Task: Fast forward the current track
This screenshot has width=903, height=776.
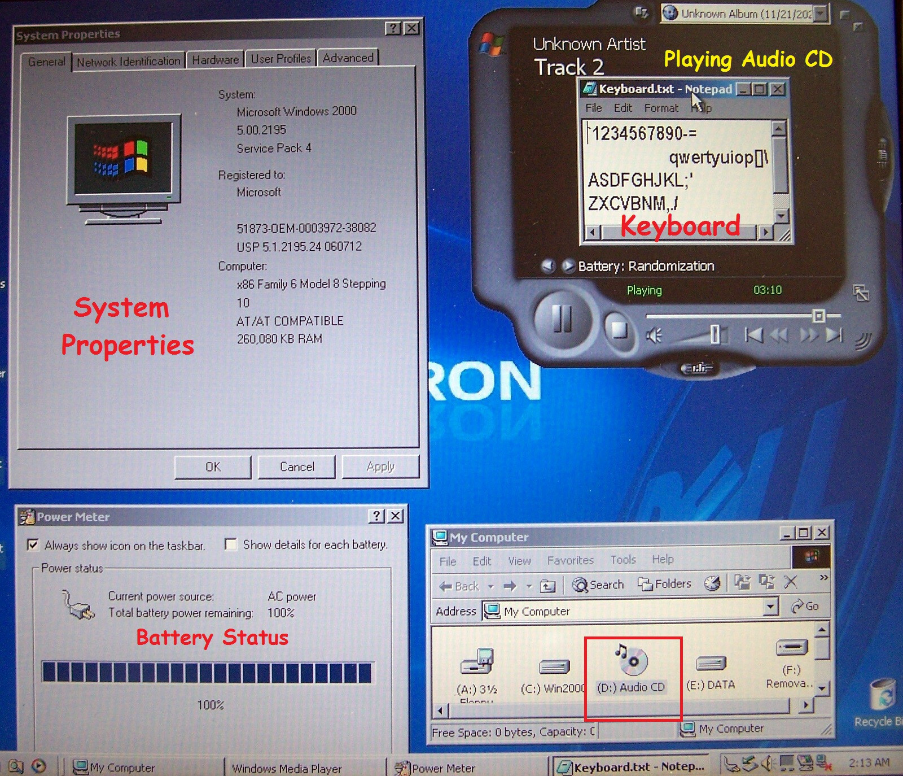Action: tap(808, 335)
